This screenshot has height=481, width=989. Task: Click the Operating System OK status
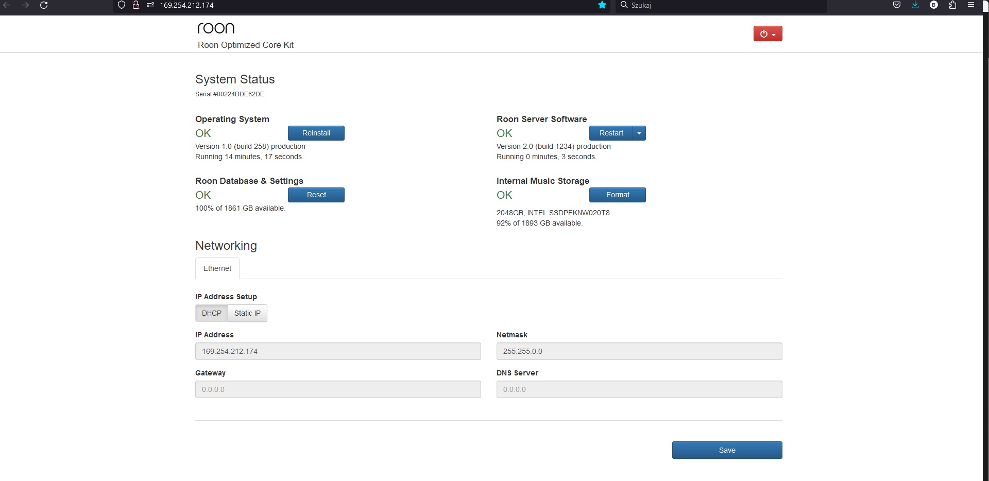(203, 133)
